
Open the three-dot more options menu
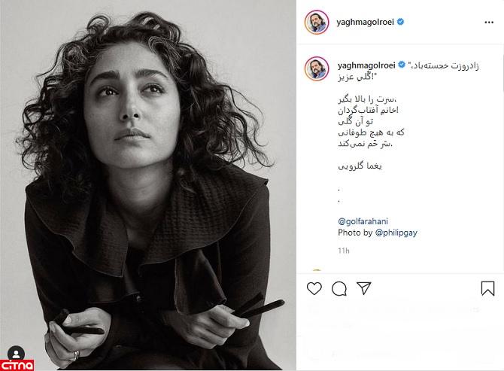click(489, 22)
